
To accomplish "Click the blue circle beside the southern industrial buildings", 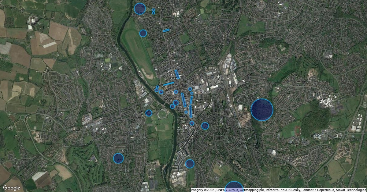I will click(190, 164).
